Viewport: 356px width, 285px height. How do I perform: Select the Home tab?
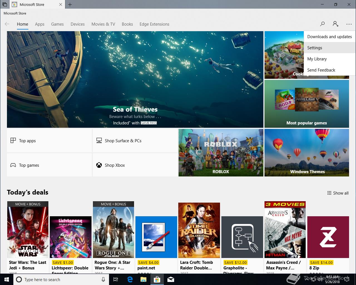pyautogui.click(x=23, y=24)
